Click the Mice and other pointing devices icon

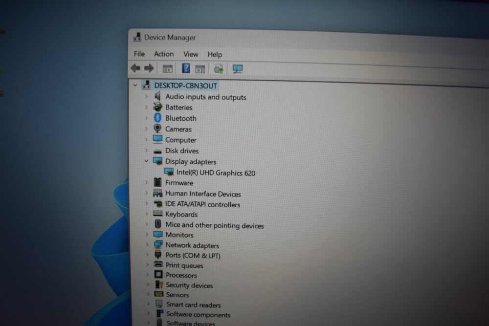click(x=158, y=224)
